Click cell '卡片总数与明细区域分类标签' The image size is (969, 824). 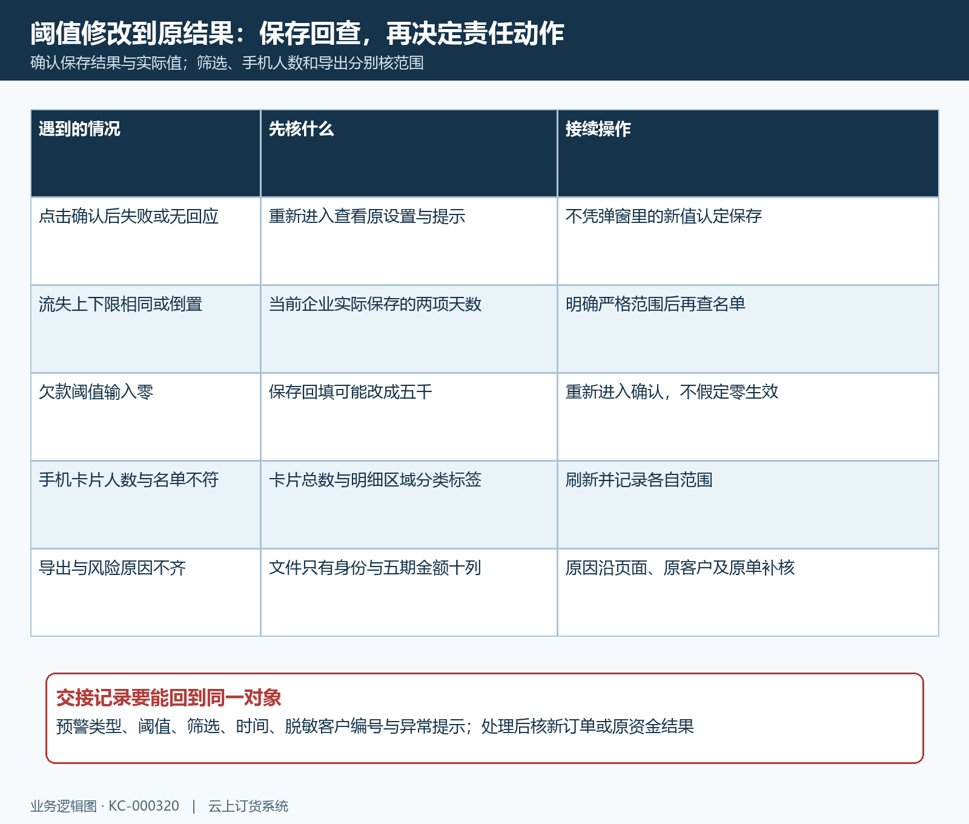coord(409,505)
